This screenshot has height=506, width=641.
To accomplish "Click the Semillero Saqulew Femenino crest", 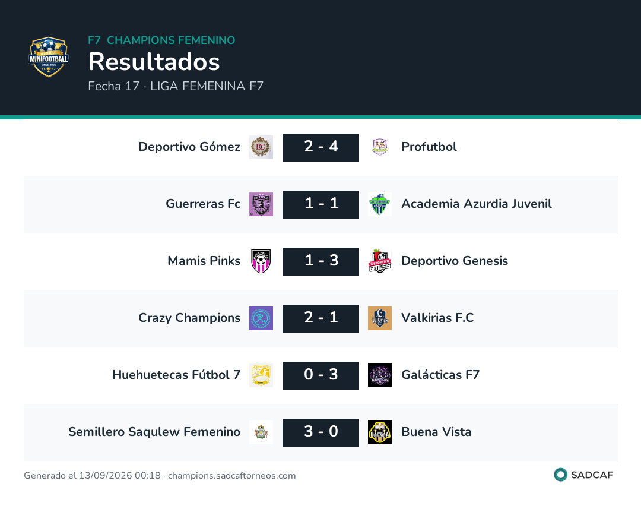I will point(261,432).
